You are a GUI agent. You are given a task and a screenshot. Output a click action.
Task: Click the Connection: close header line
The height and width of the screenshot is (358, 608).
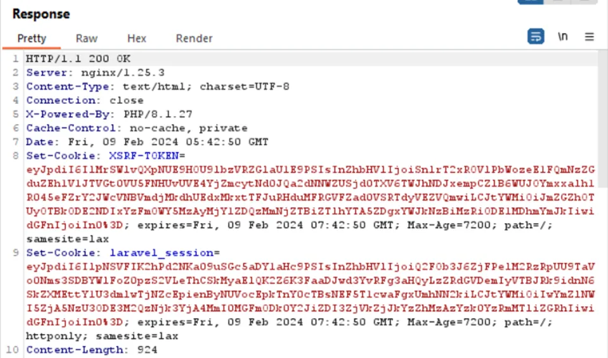click(x=84, y=100)
